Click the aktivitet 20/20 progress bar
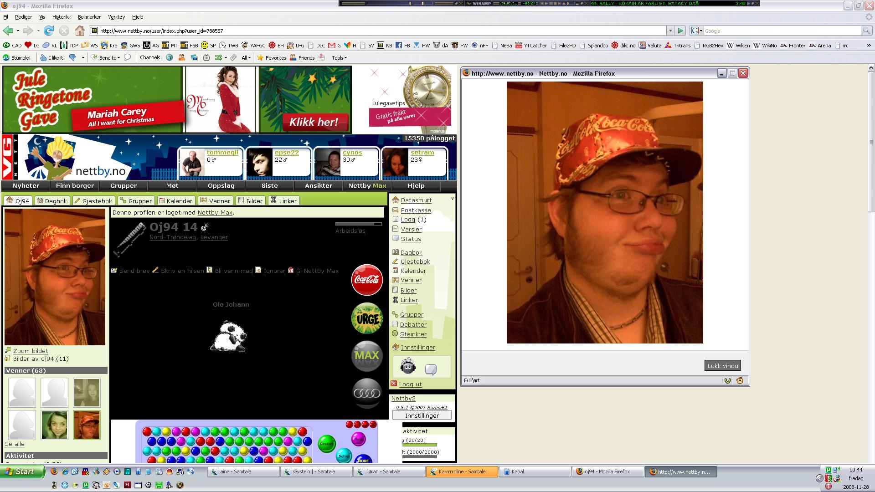The width and height of the screenshot is (875, 492). [419, 445]
